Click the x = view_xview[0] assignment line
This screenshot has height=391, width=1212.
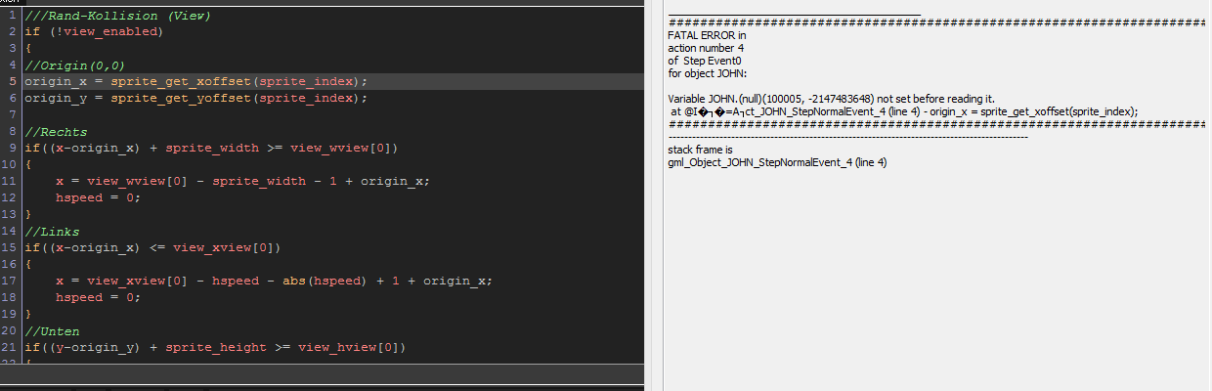(x=274, y=281)
